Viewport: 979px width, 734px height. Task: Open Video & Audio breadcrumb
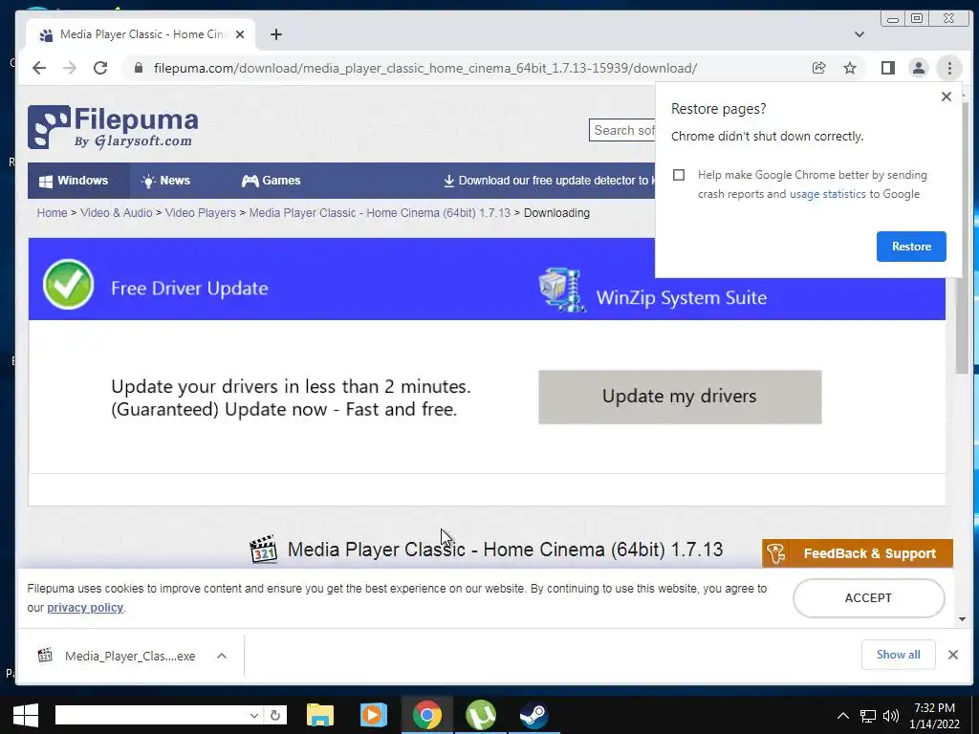pyautogui.click(x=116, y=213)
